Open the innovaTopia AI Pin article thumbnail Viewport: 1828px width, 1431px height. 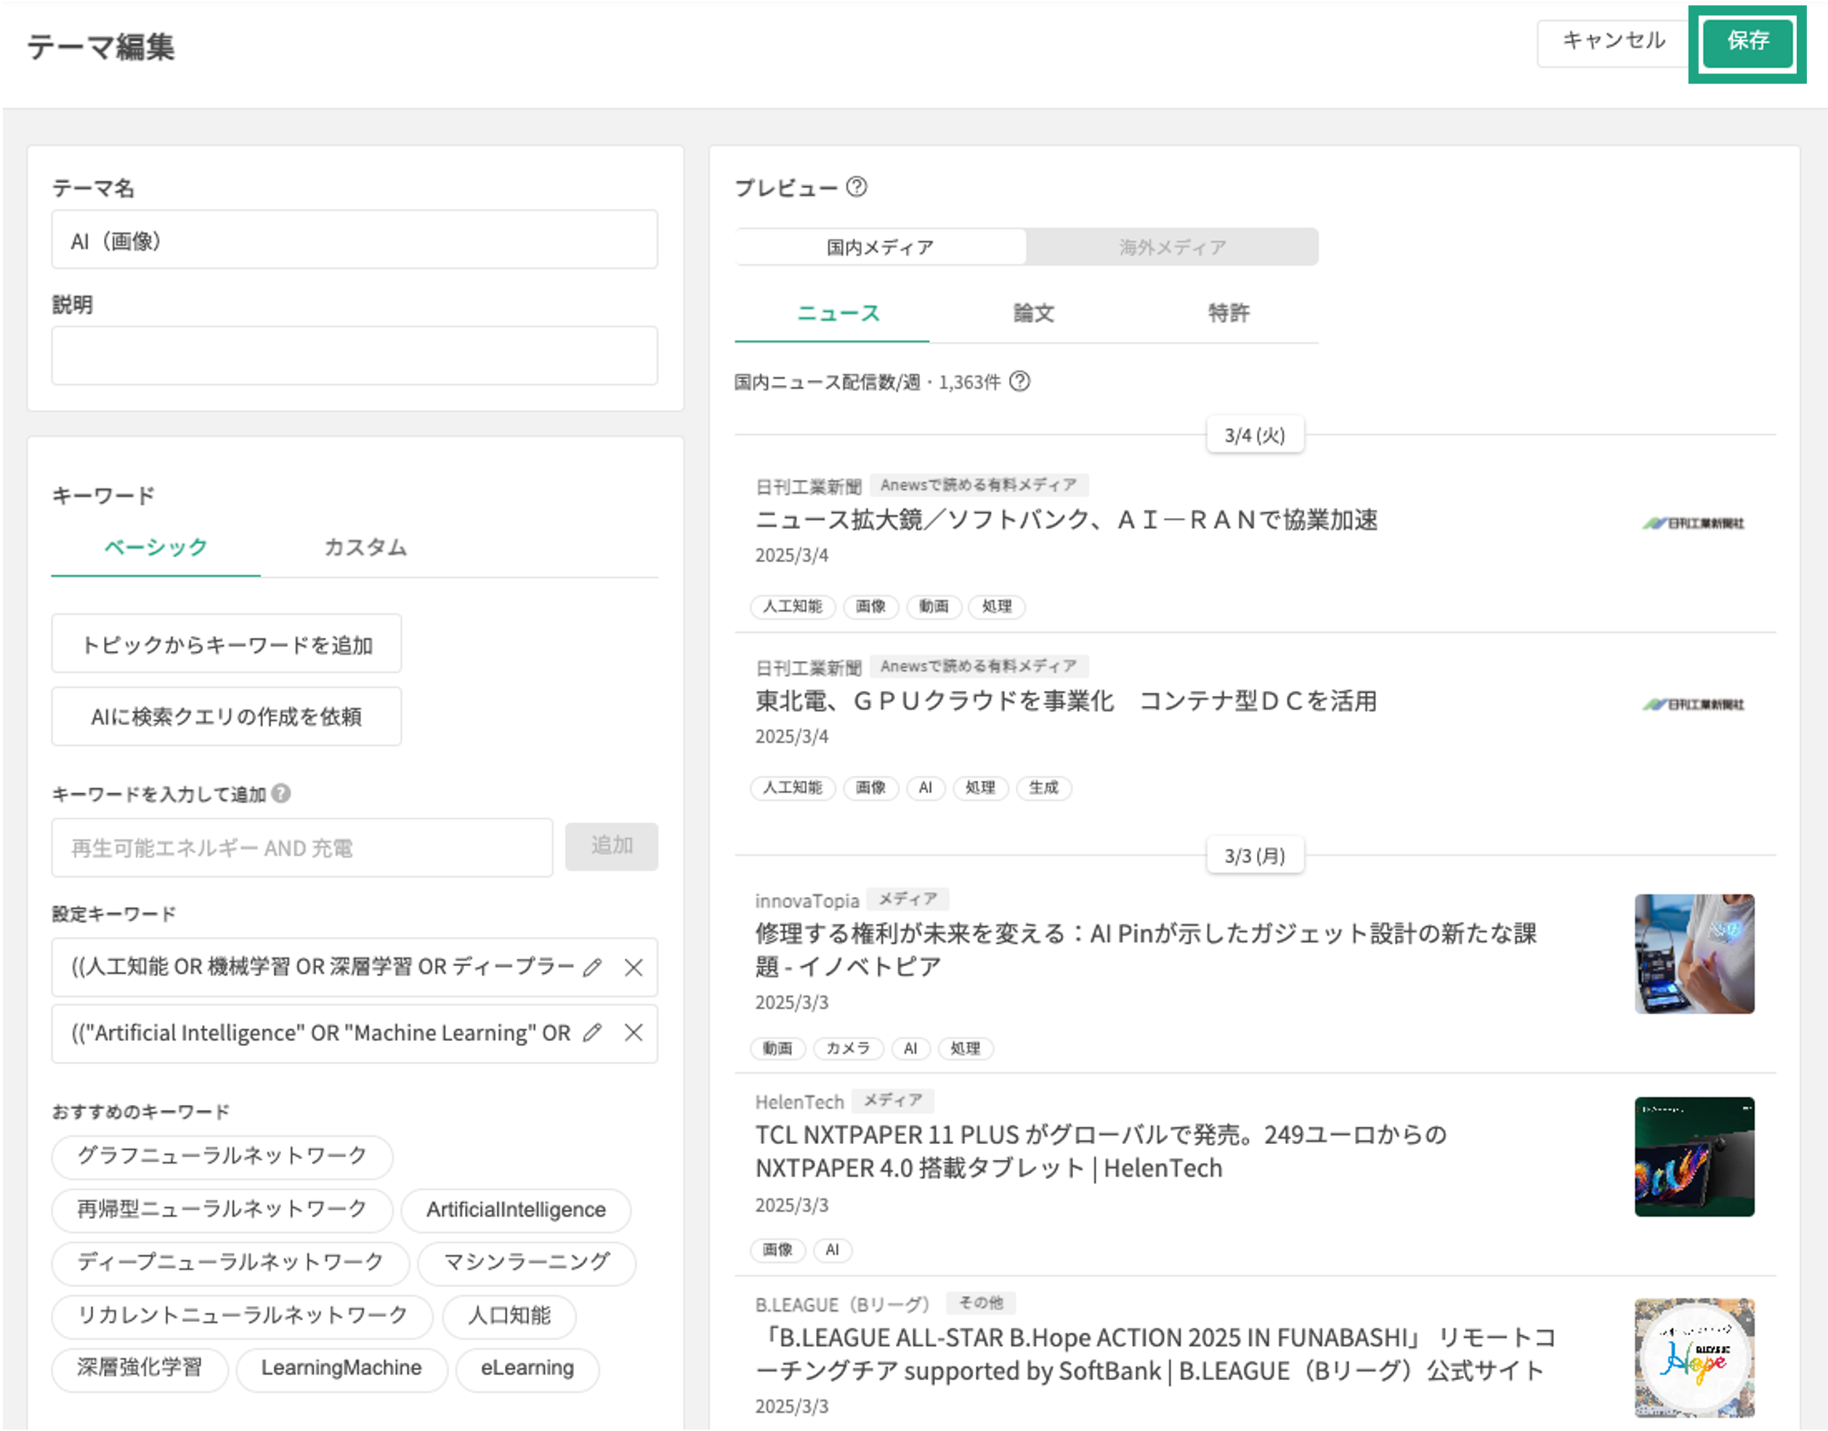(1693, 954)
